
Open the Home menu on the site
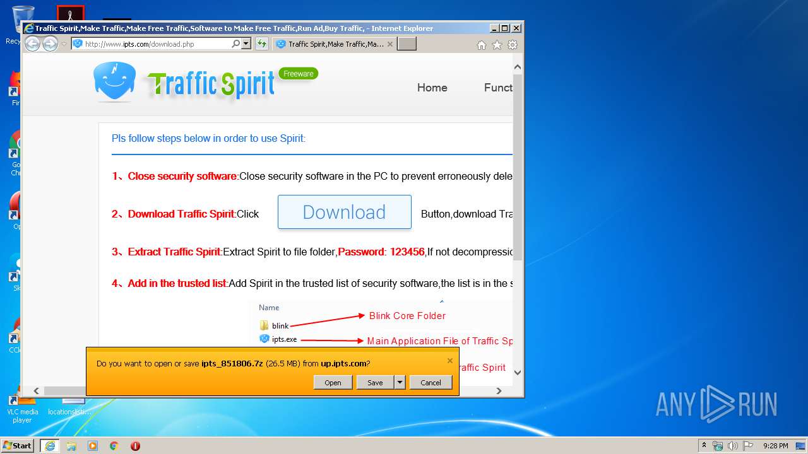tap(432, 88)
